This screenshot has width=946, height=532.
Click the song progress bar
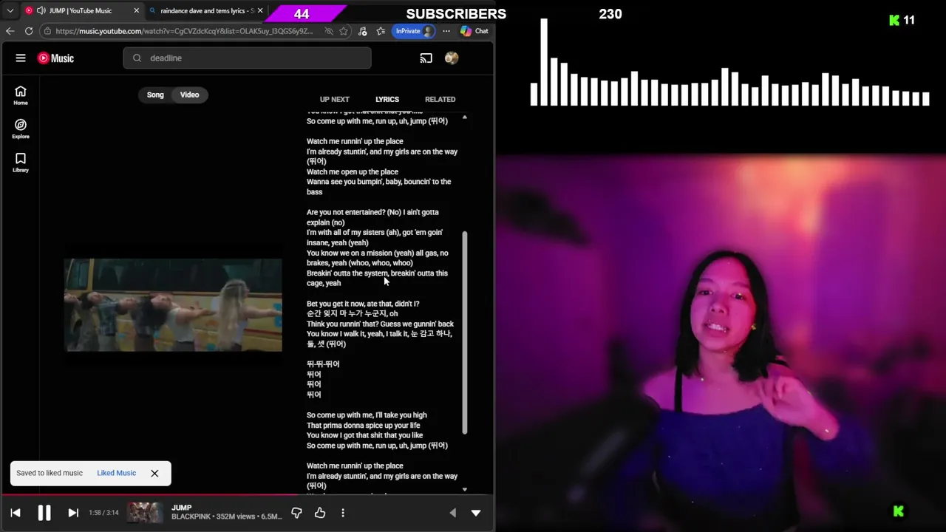(x=247, y=495)
